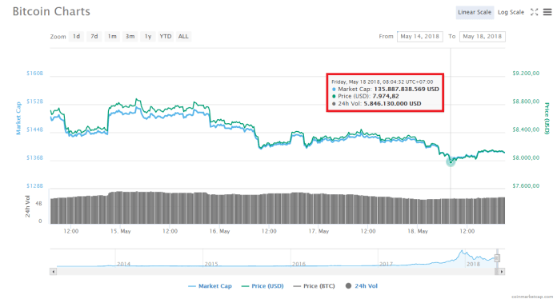Click the From date field

(420, 37)
